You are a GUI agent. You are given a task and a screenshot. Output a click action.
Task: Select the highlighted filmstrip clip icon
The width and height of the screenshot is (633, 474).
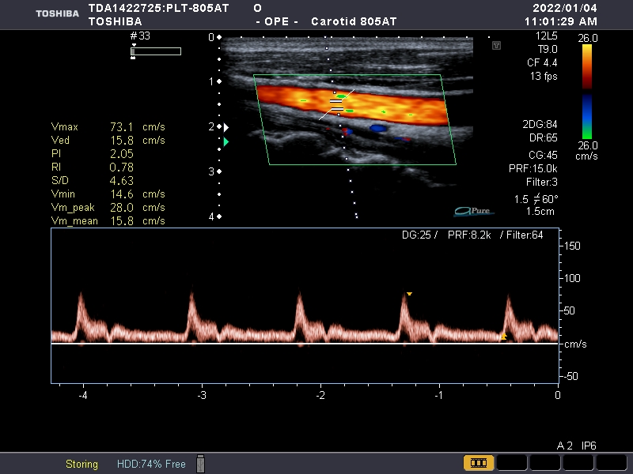(479, 463)
